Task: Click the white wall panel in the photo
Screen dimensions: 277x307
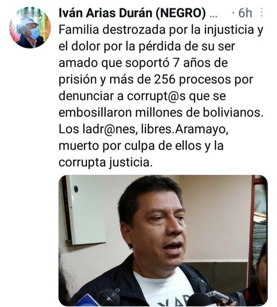Action: point(86,209)
